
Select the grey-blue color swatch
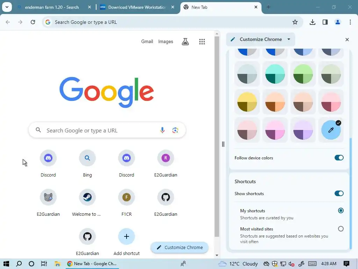point(247,74)
